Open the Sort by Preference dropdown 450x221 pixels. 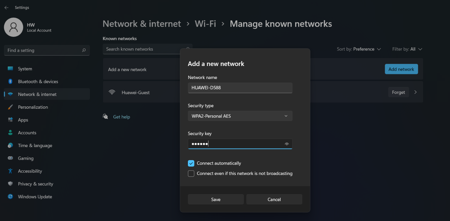359,49
